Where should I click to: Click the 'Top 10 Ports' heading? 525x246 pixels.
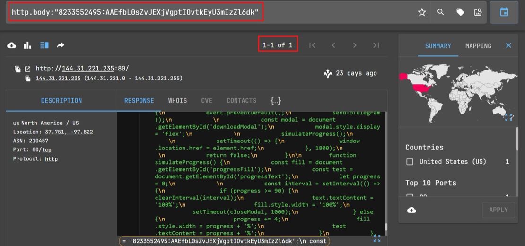pos(430,183)
